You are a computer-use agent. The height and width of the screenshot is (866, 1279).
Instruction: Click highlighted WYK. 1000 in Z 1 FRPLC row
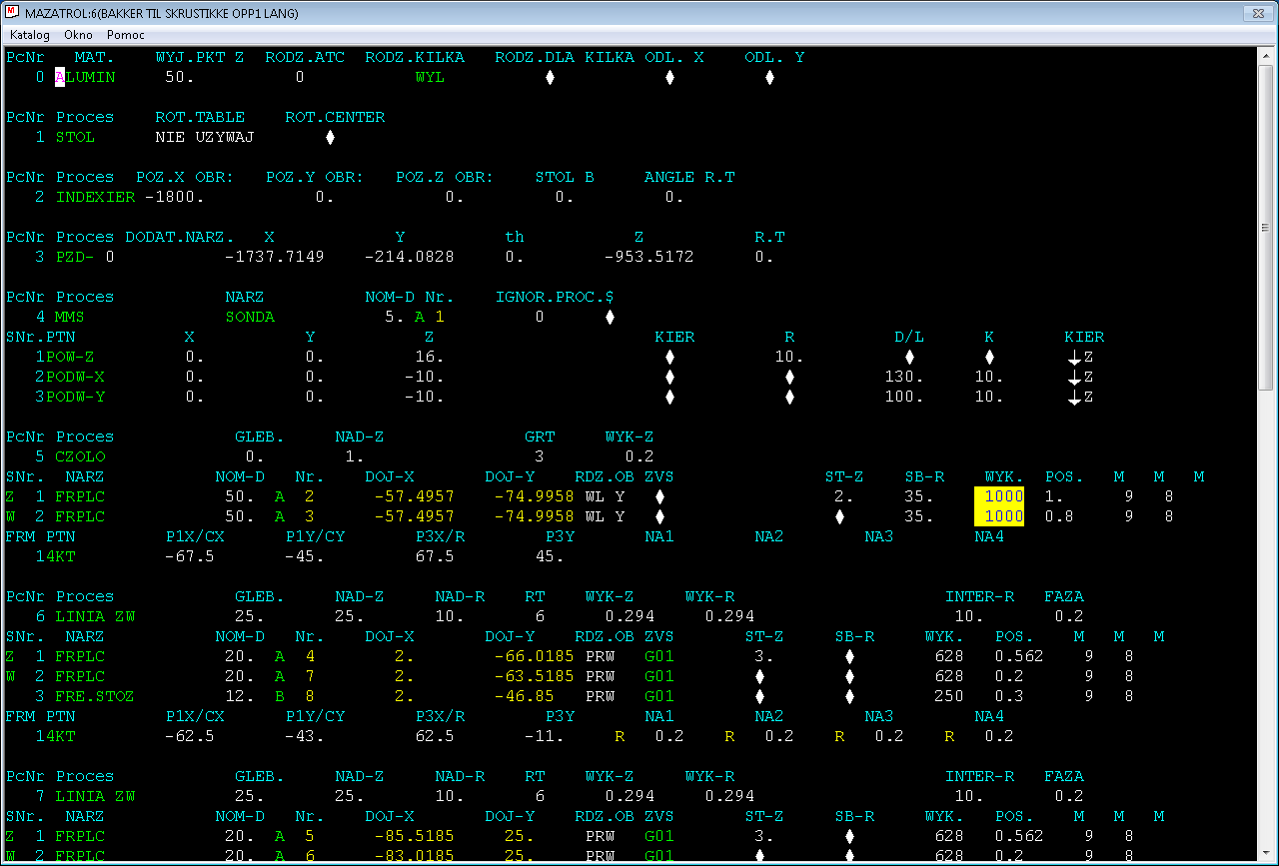[999, 496]
